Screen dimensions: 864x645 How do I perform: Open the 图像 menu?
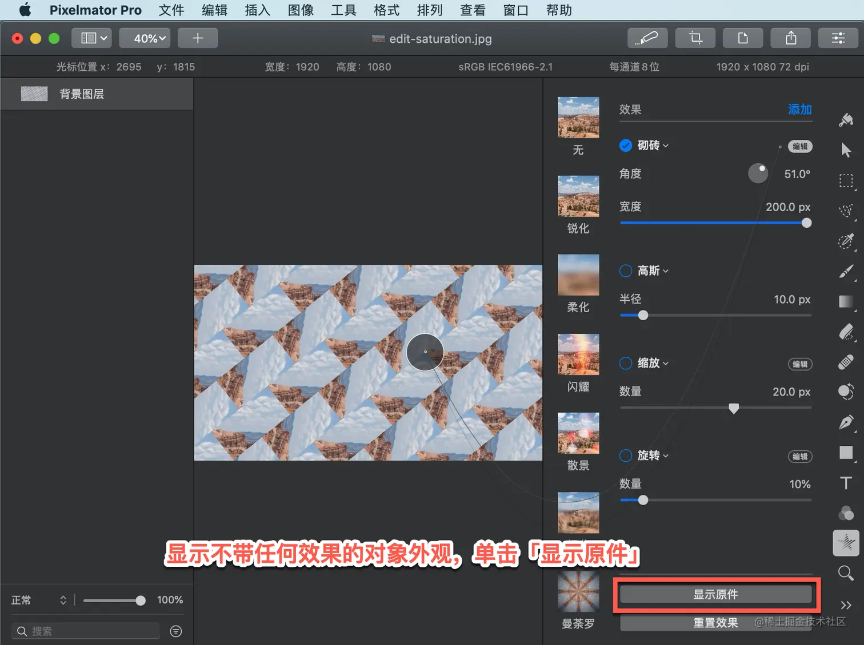[x=301, y=10]
